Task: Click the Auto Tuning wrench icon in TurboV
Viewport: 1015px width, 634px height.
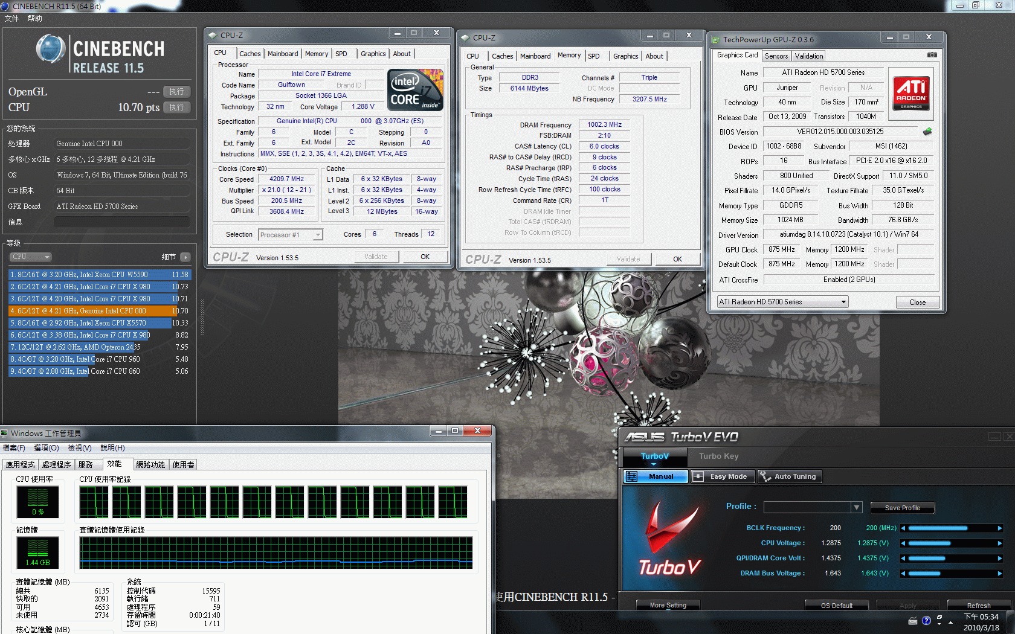Action: click(765, 476)
